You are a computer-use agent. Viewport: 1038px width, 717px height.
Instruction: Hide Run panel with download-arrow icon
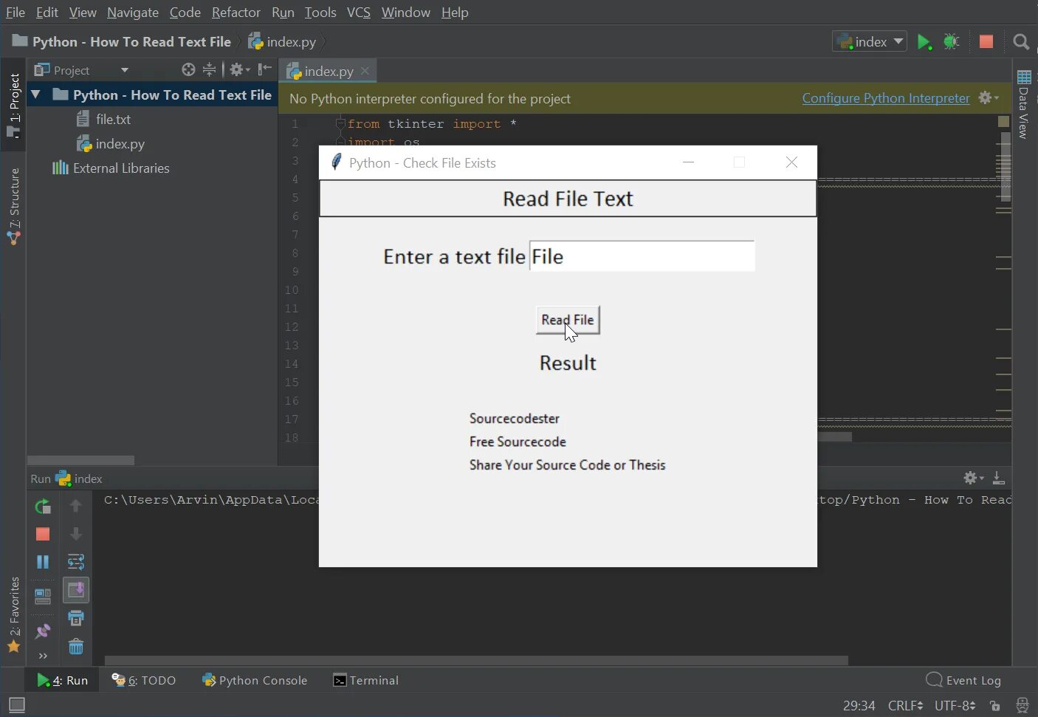click(x=998, y=478)
